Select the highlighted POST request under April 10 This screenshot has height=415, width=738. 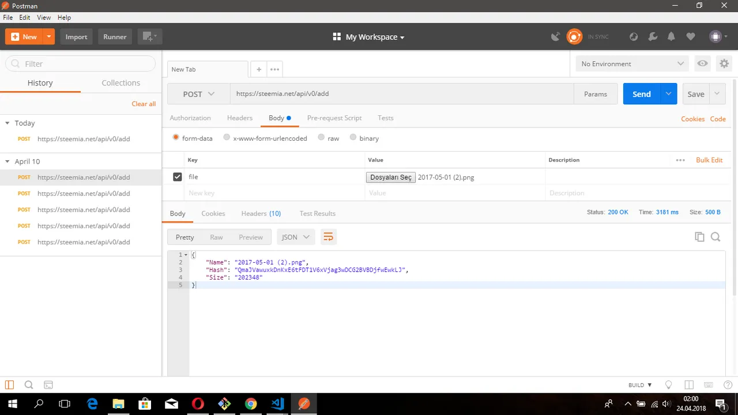pos(81,178)
